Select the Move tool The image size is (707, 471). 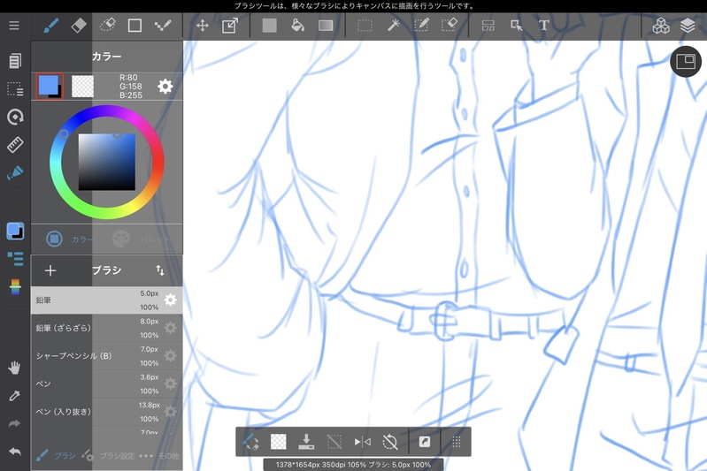pos(203,26)
